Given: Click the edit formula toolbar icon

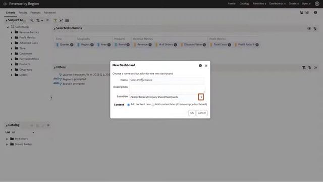Looking at the screenshot, I should (61, 20).
